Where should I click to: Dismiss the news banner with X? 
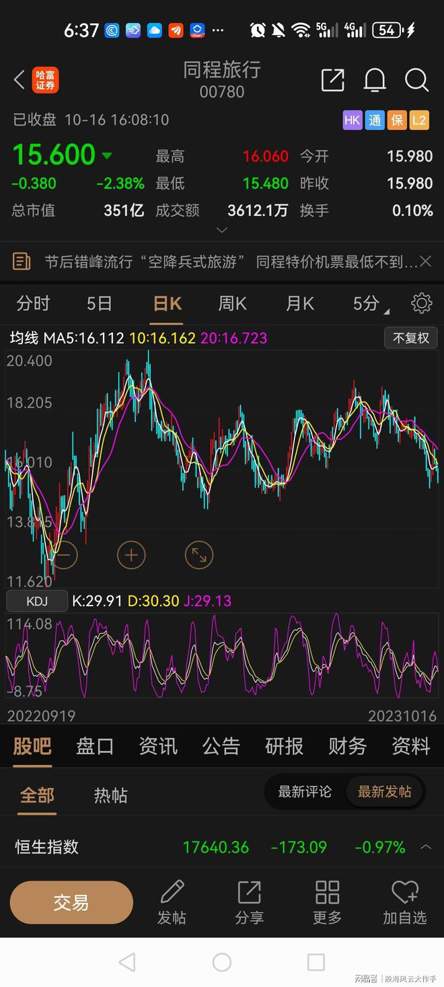[425, 261]
